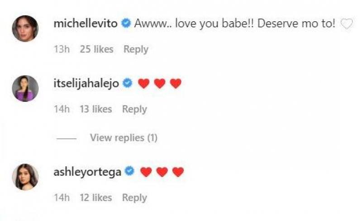Reply to itselijahalejo's comment
This screenshot has height=221, width=362.
(x=134, y=109)
